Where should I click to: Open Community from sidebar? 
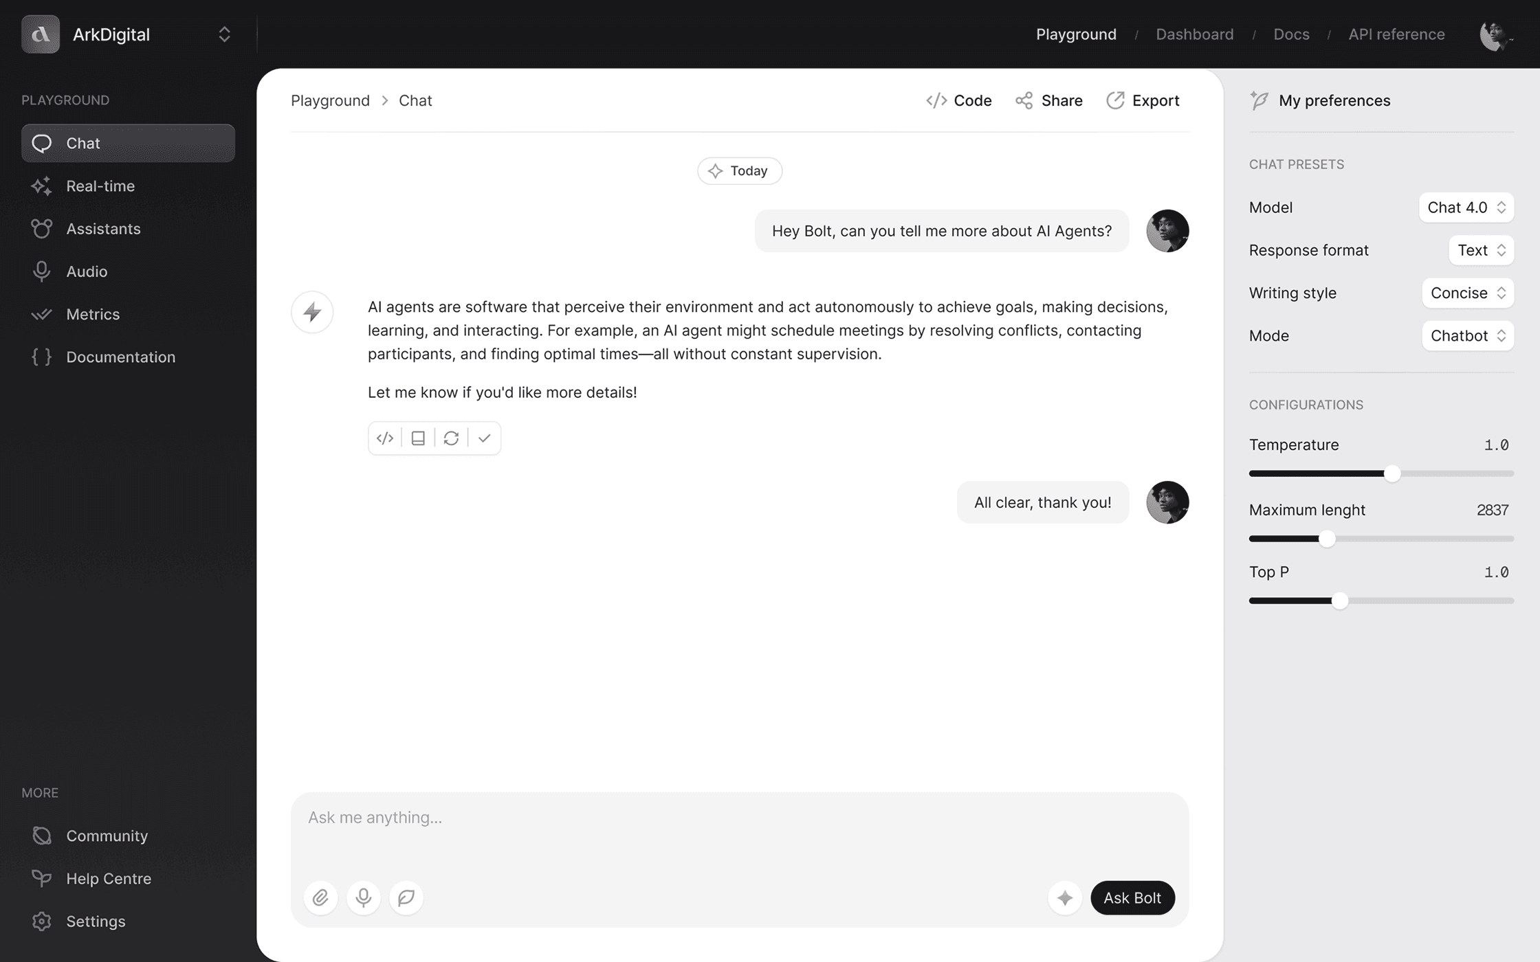tap(107, 836)
